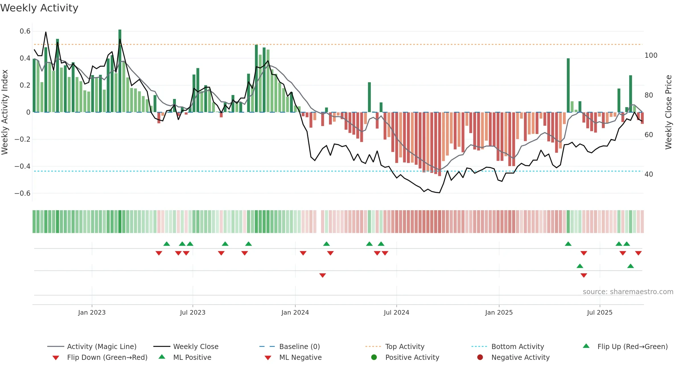Viewport: 683px width, 384px height.
Task: Toggle the Activity (Magic Line) legend entry
Action: pos(92,346)
